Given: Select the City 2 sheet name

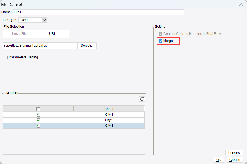Looking at the screenshot, I should (109, 120).
